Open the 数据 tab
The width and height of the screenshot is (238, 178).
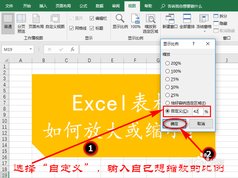coord(100,6)
